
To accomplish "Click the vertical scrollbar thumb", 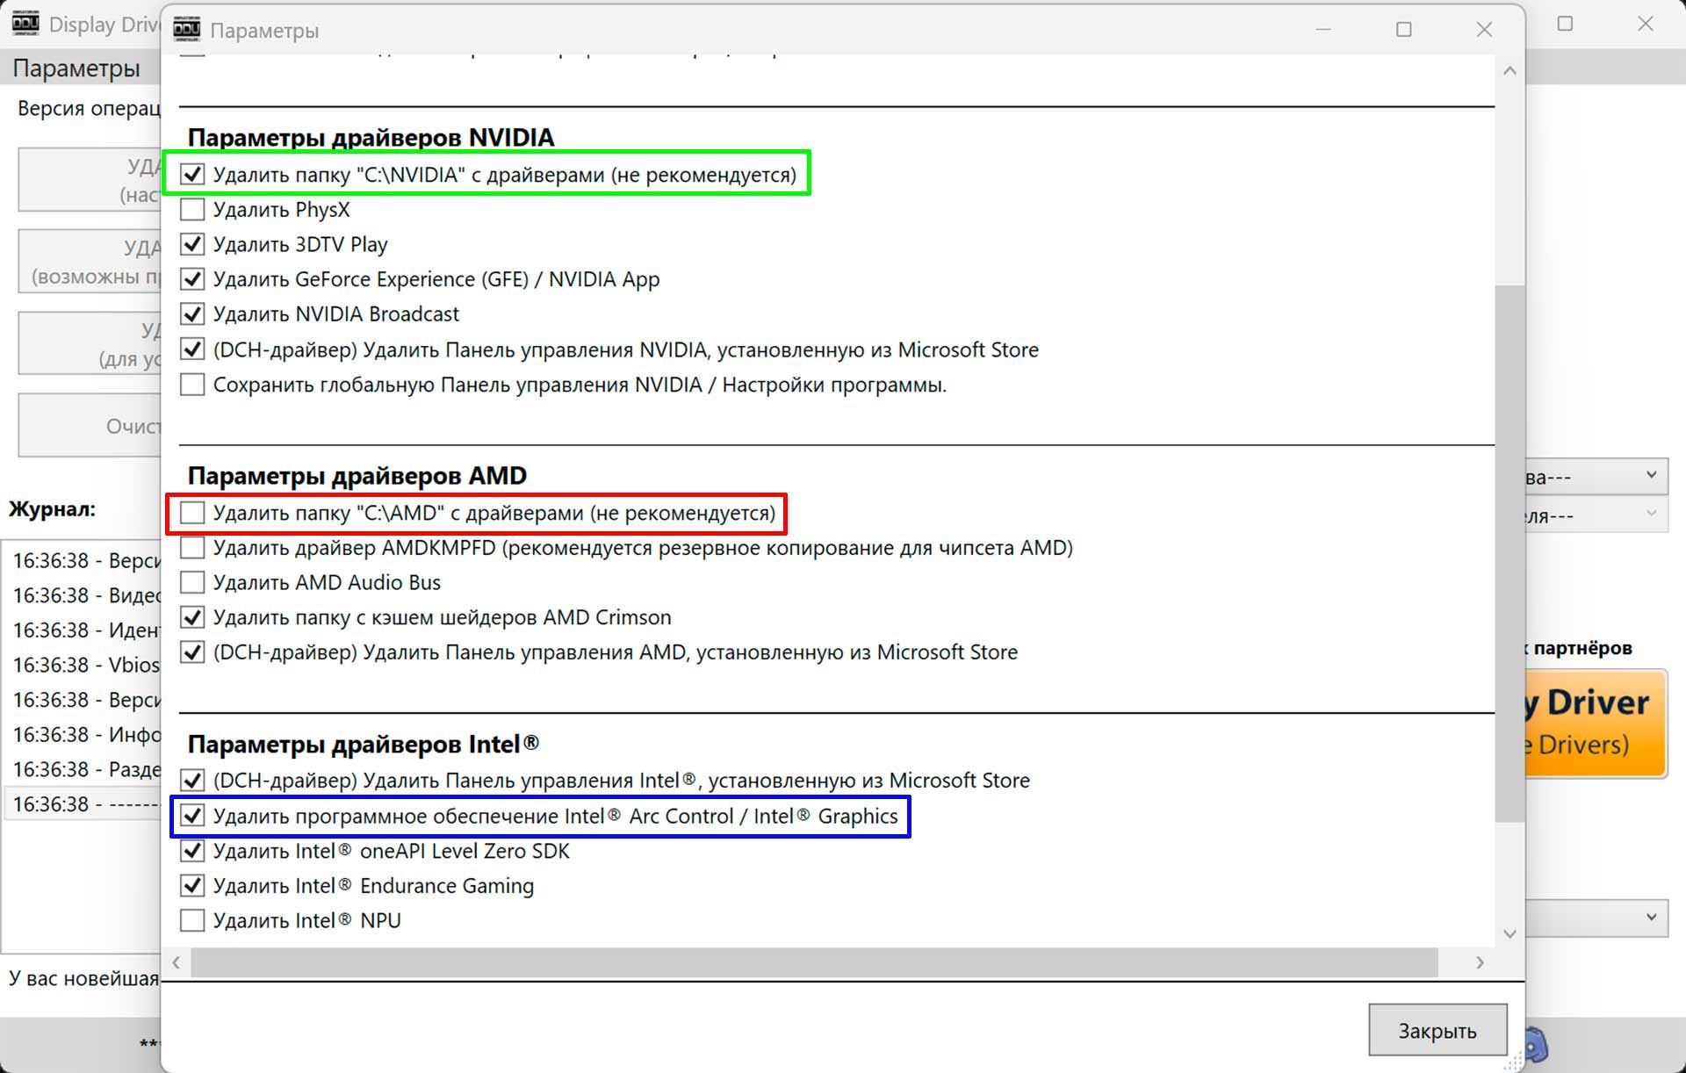I will (1509, 553).
